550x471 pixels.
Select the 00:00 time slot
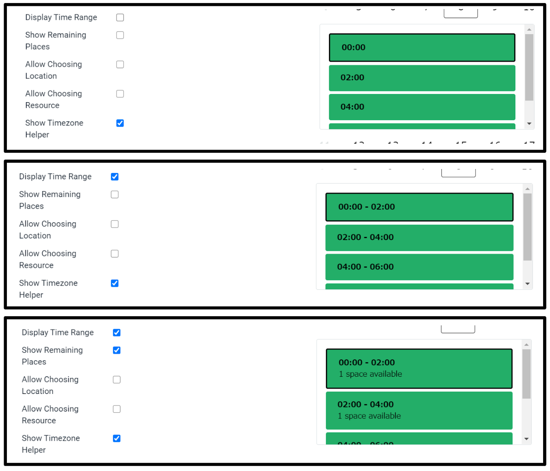(x=422, y=47)
